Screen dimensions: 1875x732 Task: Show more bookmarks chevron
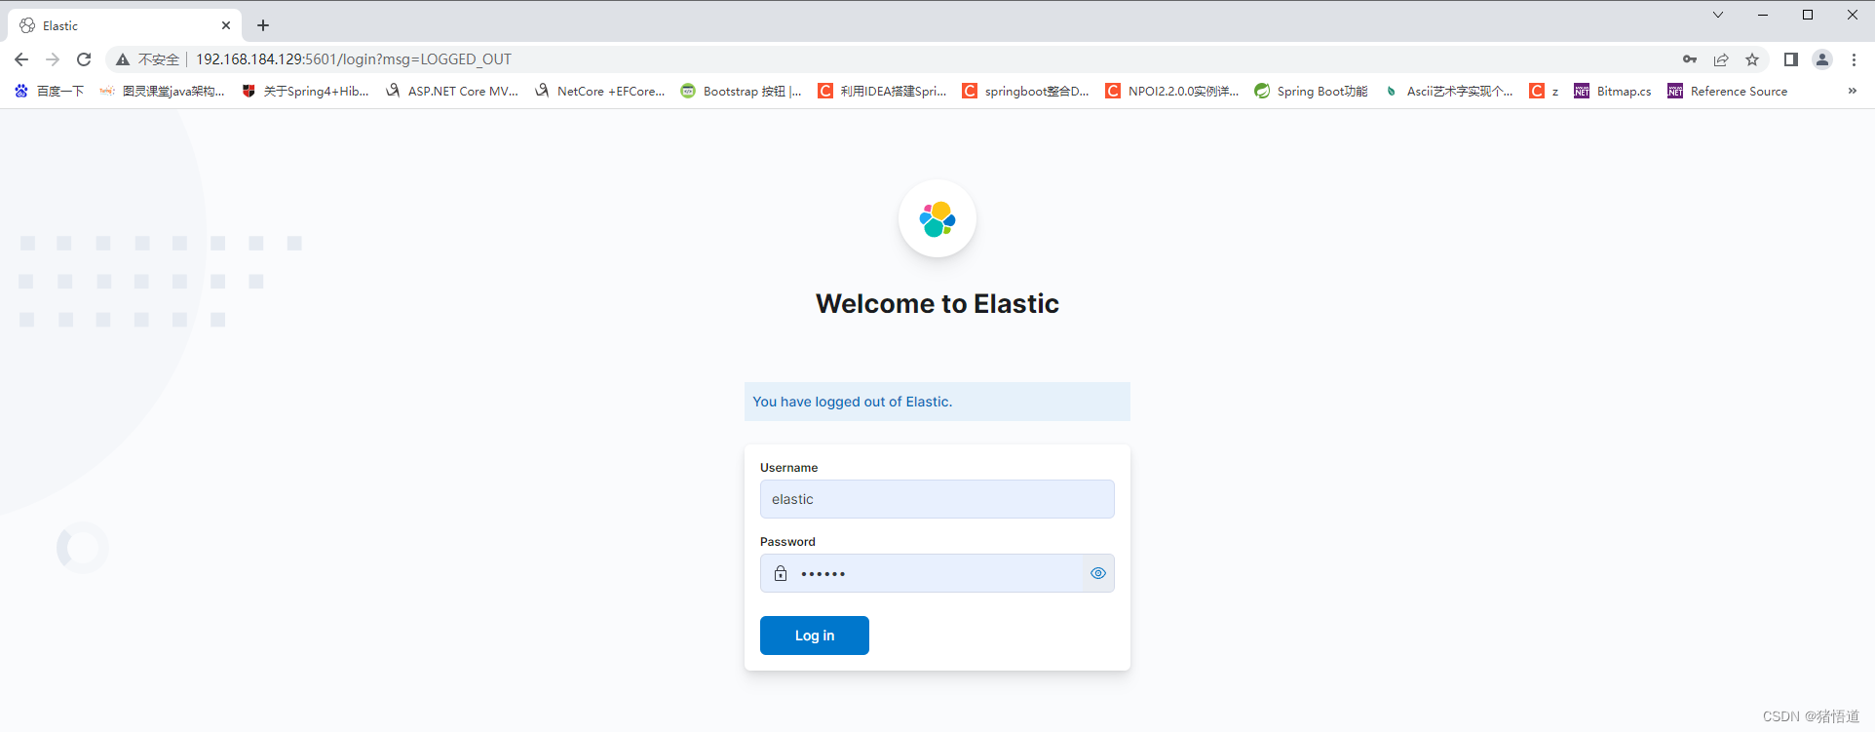(1853, 91)
